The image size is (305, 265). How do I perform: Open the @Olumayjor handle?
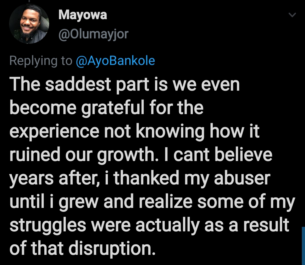(x=93, y=34)
